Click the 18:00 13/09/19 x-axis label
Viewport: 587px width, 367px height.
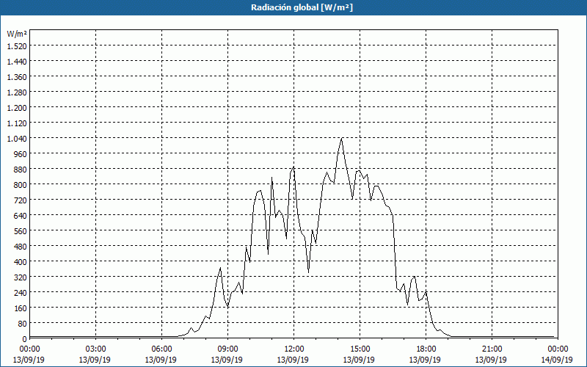(x=426, y=355)
